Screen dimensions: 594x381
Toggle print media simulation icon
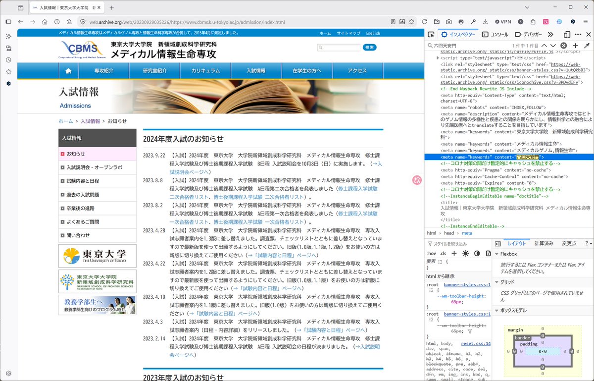pos(488,253)
